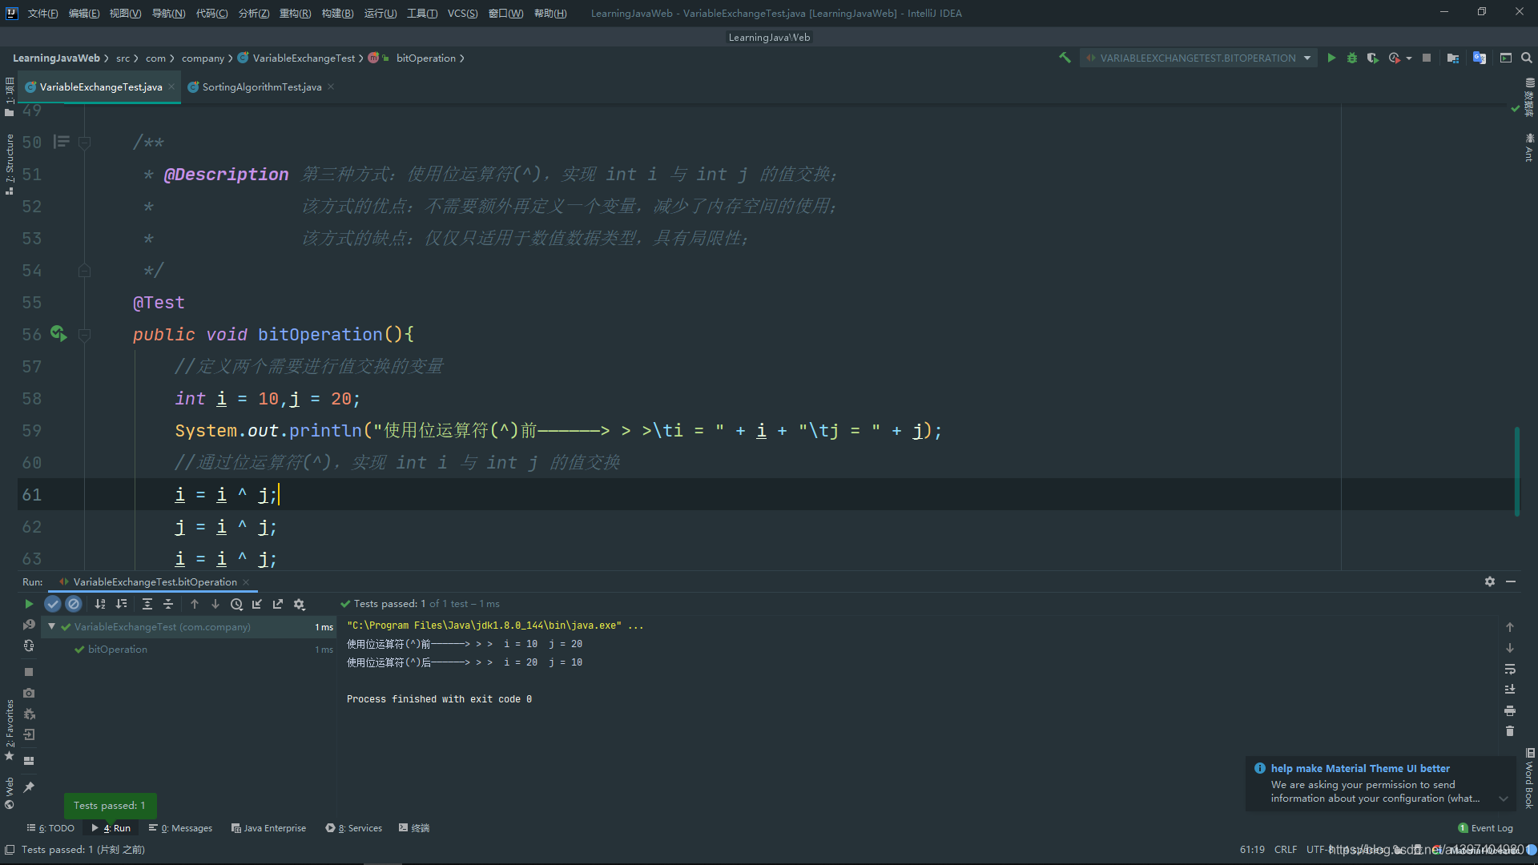Toggle tool window bars in status bar corner
Viewport: 1538px width, 865px height.
(x=10, y=850)
